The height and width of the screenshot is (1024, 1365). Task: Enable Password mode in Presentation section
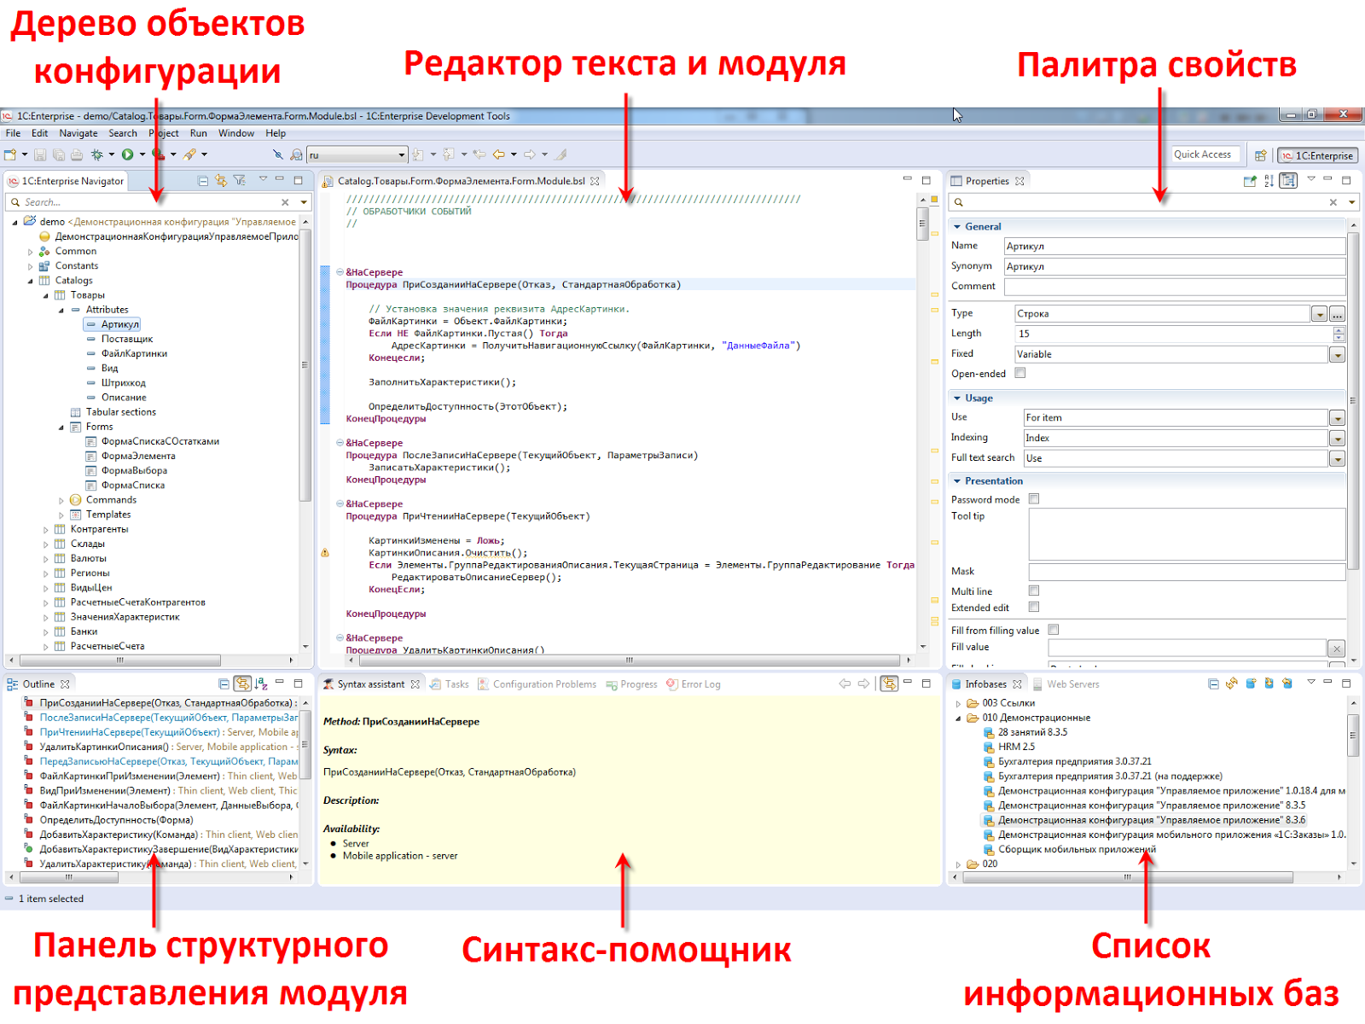click(x=1034, y=498)
